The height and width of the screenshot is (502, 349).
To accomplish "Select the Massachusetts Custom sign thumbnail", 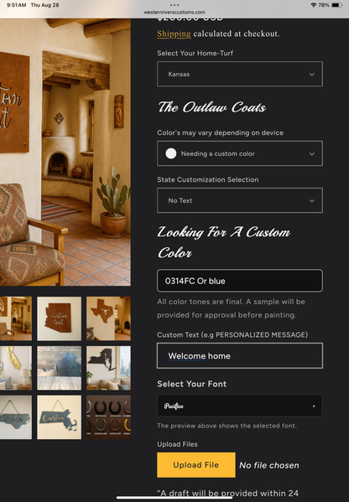I will [x=59, y=417].
